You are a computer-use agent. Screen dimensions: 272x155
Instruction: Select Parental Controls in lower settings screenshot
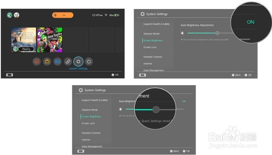pyautogui.click(x=91, y=133)
